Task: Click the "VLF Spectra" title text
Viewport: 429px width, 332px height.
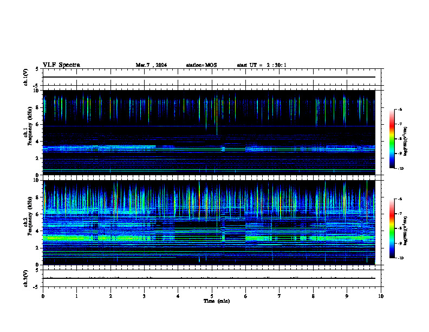Action: coord(61,65)
